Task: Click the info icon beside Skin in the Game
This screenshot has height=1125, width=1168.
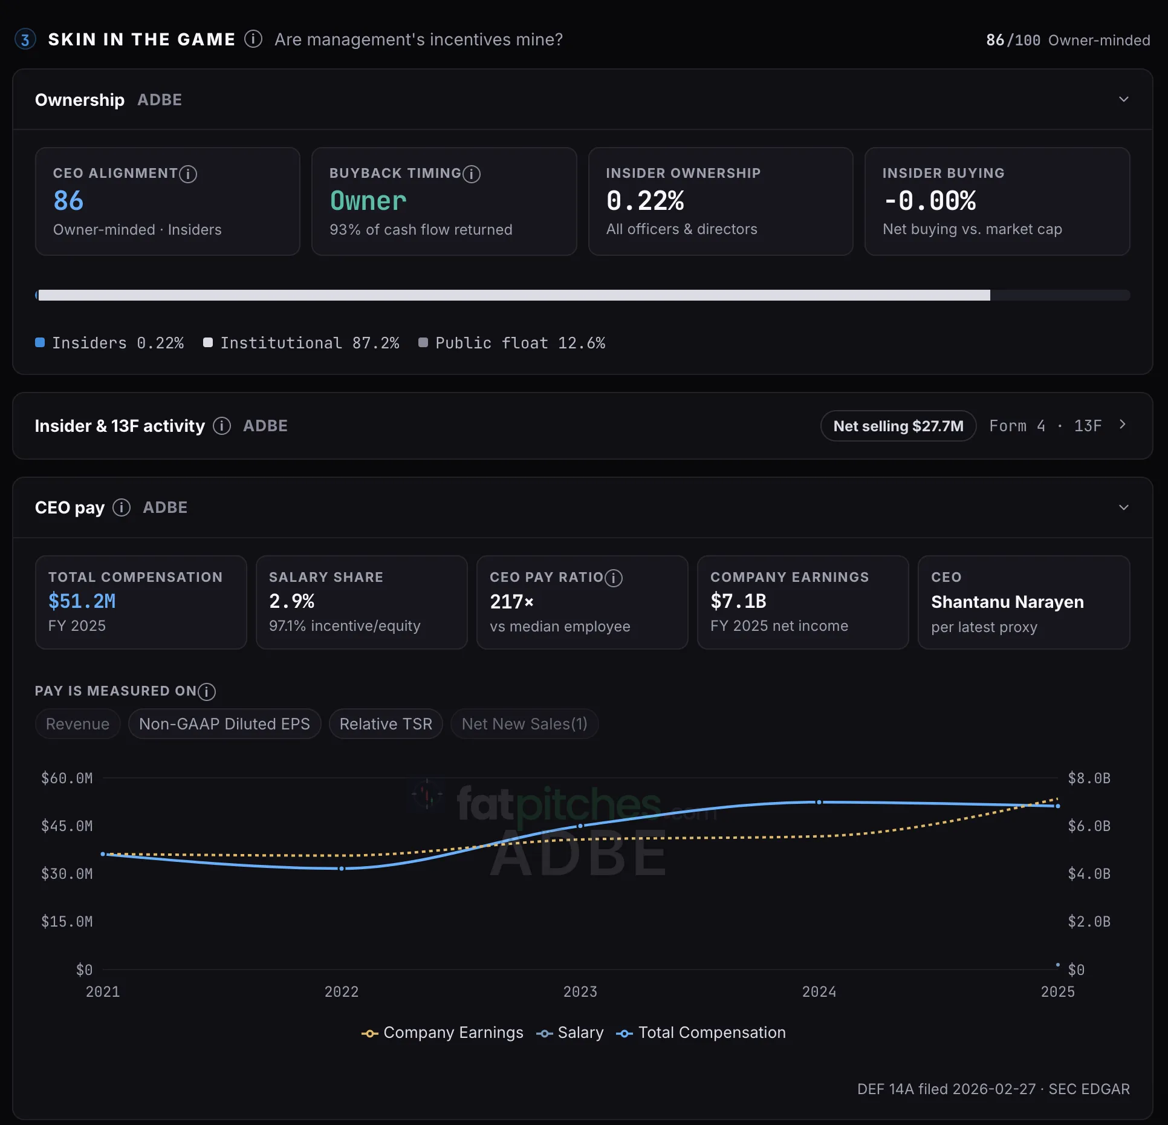Action: pos(253,39)
